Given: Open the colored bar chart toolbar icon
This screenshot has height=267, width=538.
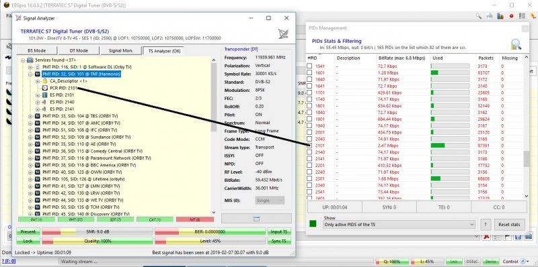Looking at the screenshot, I should point(500,15).
